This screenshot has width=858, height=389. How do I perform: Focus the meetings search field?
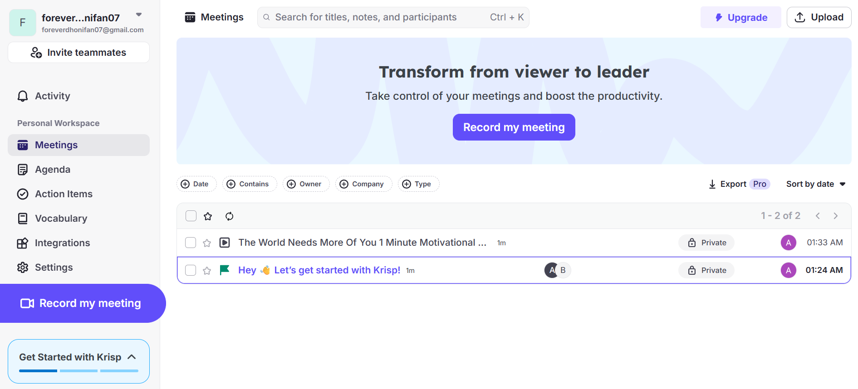coord(381,17)
